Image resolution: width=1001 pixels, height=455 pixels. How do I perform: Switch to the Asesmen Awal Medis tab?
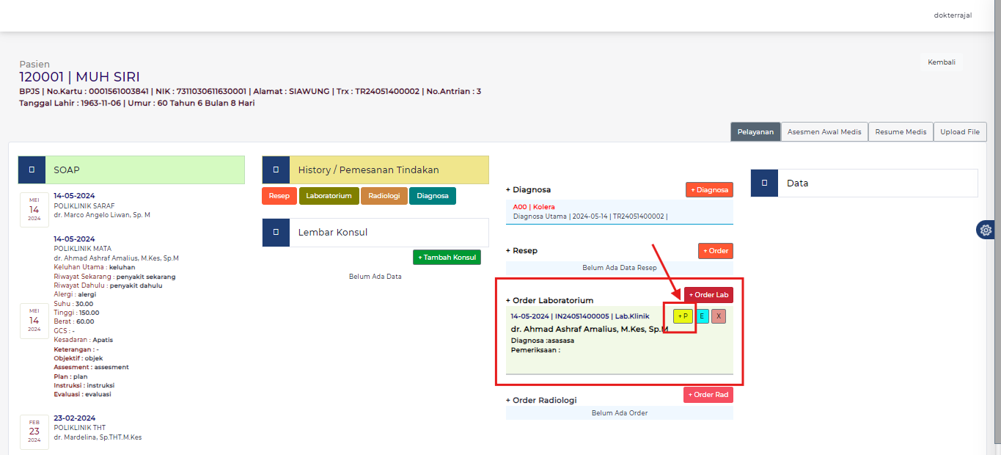click(x=824, y=132)
